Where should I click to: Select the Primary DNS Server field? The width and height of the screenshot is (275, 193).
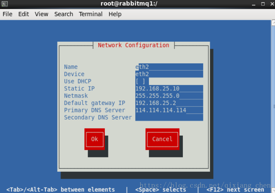click(x=169, y=110)
